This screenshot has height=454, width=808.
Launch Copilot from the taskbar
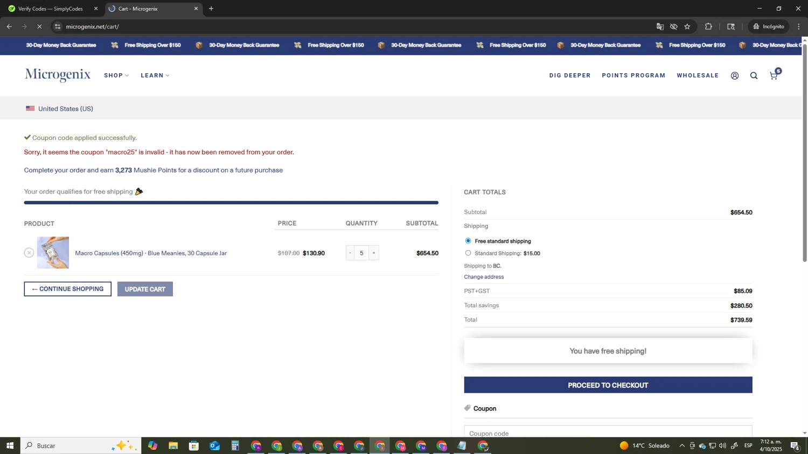(x=152, y=446)
